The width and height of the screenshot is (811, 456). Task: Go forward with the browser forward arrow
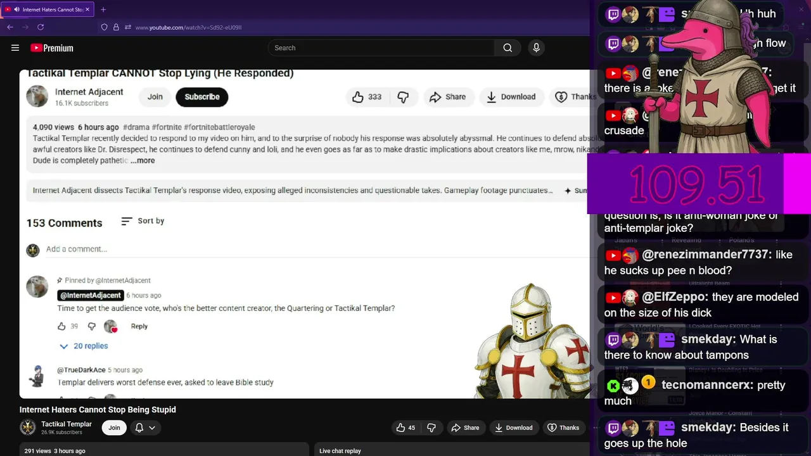point(25,27)
